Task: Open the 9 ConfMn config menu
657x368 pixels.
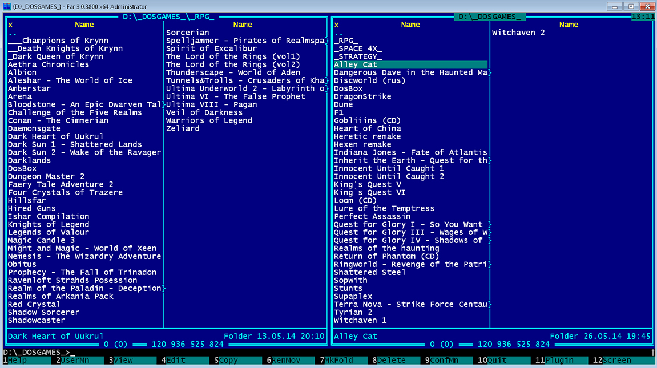Action: pos(450,360)
